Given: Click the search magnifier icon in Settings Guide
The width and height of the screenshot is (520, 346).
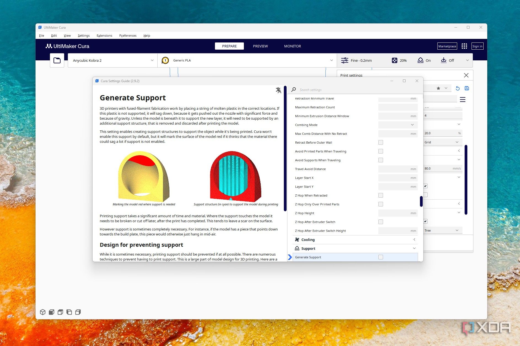Looking at the screenshot, I should tap(294, 90).
